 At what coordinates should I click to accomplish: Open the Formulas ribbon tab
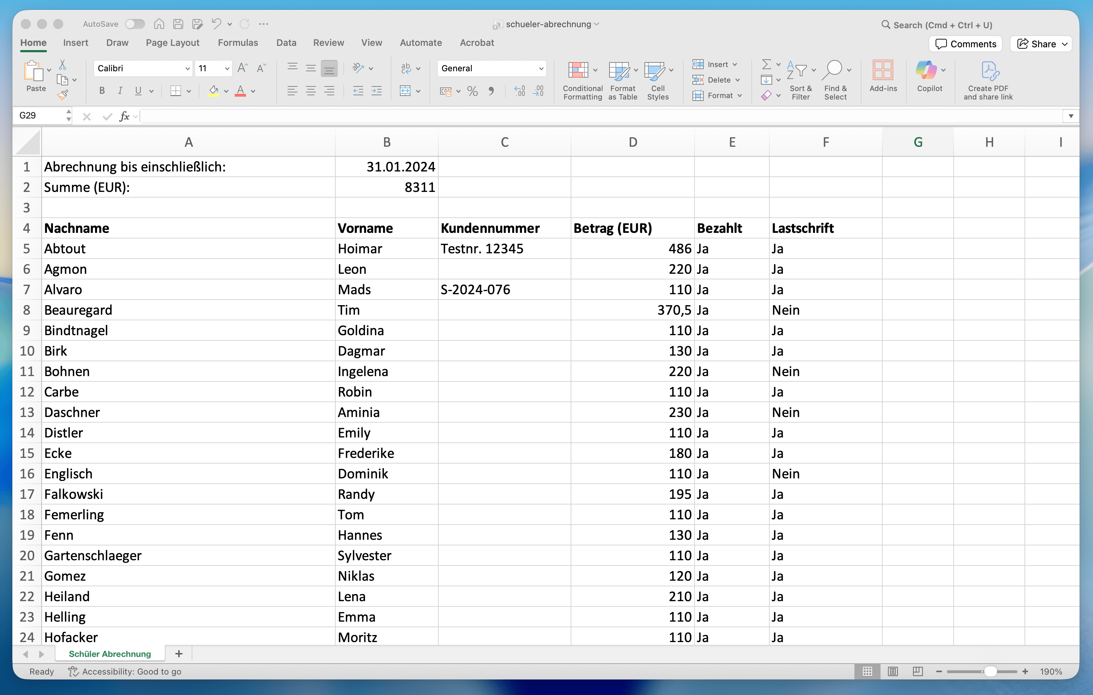[238, 43]
